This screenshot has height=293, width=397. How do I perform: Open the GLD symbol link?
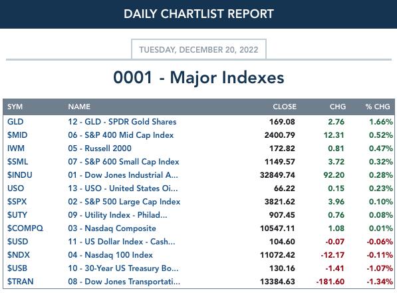point(15,122)
